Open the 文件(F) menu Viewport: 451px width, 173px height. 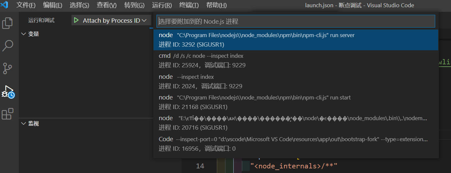tap(26, 5)
